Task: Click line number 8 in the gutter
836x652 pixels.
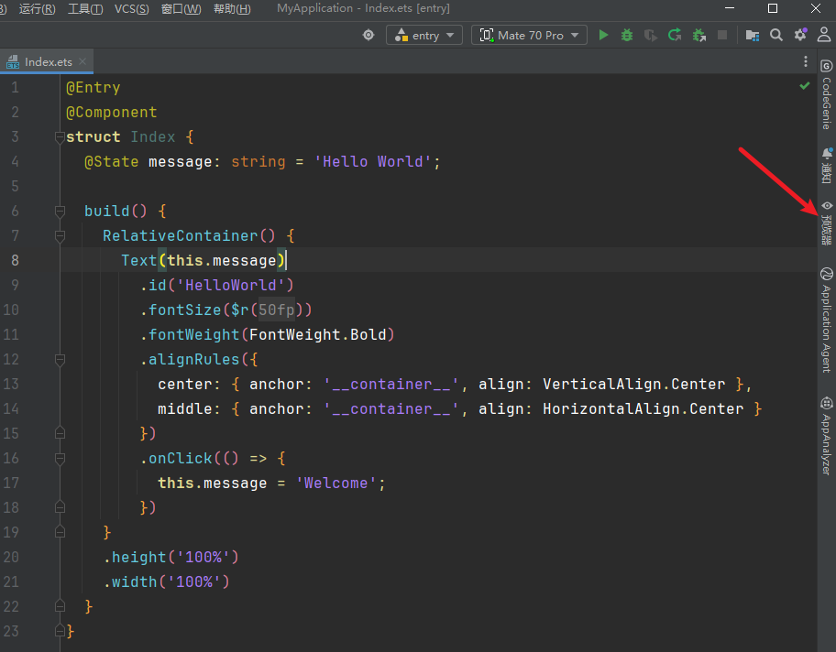Action: click(x=15, y=260)
